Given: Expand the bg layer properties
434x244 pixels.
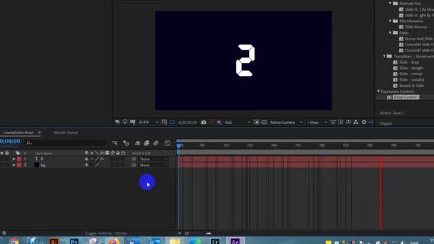Looking at the screenshot, I should tap(14, 165).
